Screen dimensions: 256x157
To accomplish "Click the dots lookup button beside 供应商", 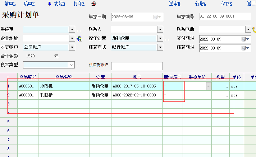I will pyautogui.click(x=79, y=30).
